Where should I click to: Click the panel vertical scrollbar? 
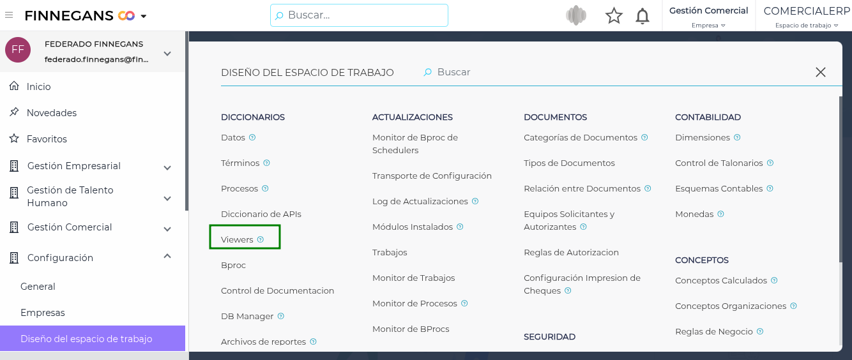click(x=841, y=179)
